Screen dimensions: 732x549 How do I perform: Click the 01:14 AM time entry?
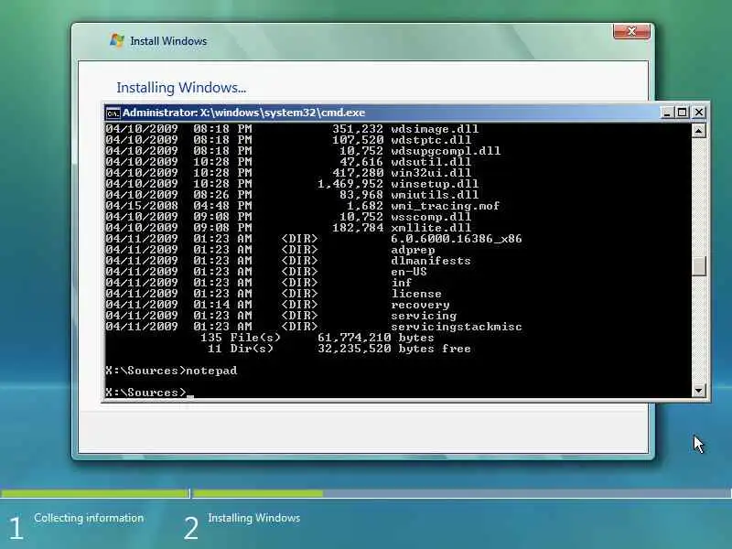point(222,305)
